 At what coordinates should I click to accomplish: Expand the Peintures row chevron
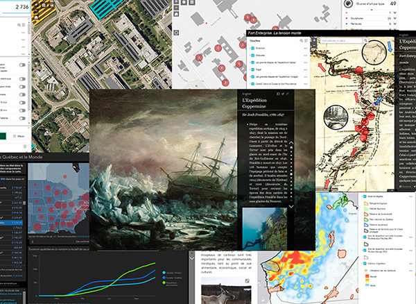coord(395,24)
